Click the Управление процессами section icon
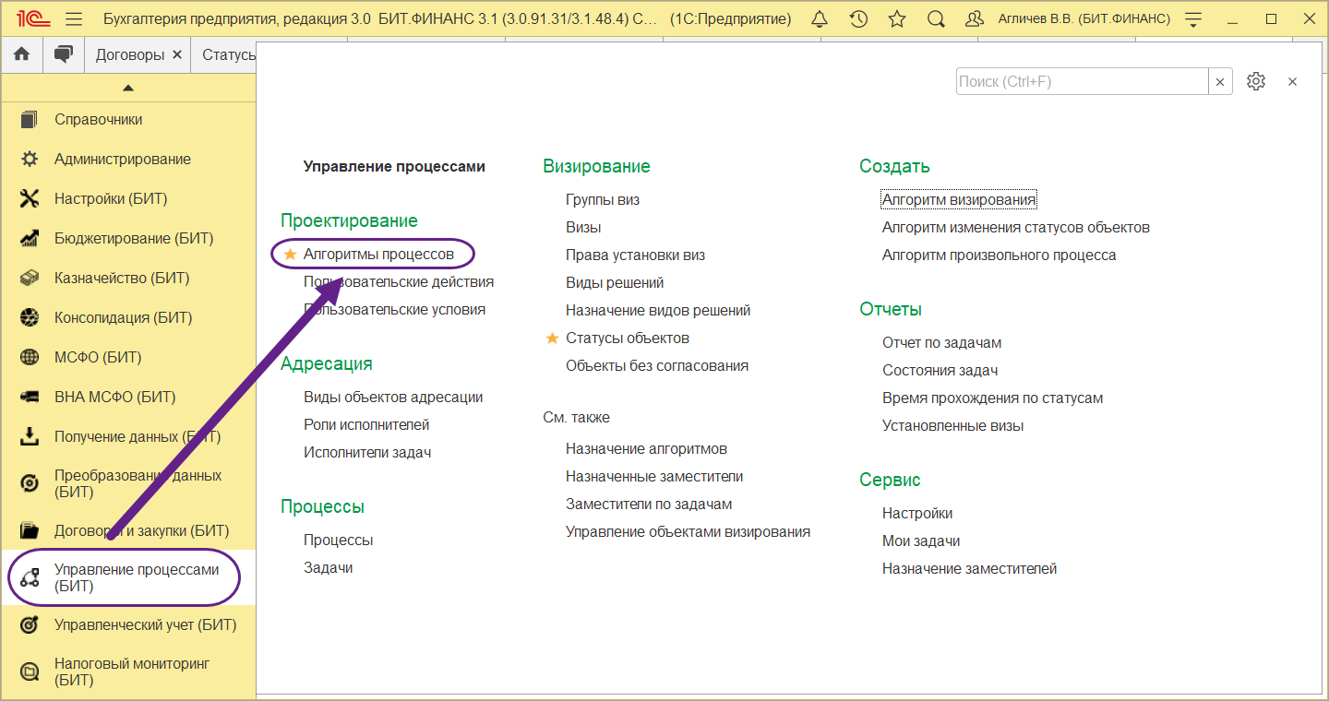 [30, 578]
